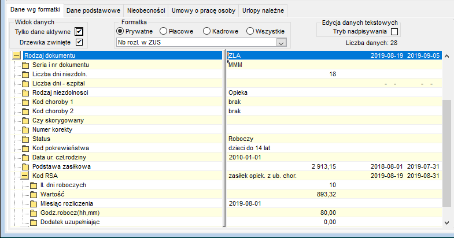Click the 893,32 Wartość value
The image size is (454, 238).
[x=326, y=194]
